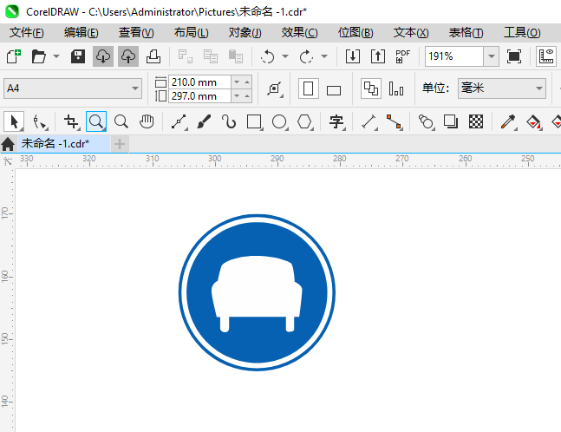
Task: Open the 文件(F) menu
Action: pos(27,32)
